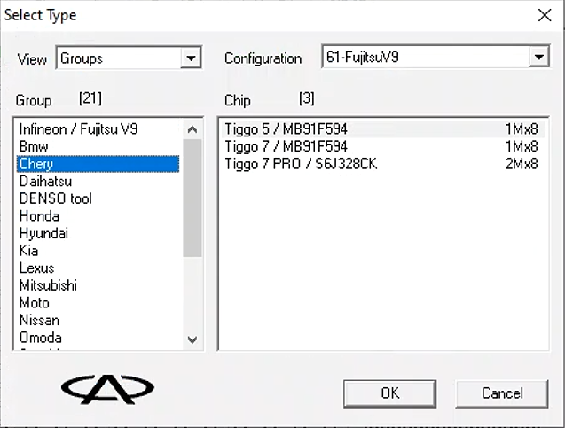565x428 pixels.
Task: Select the Mitsubishi group
Action: tap(98, 285)
